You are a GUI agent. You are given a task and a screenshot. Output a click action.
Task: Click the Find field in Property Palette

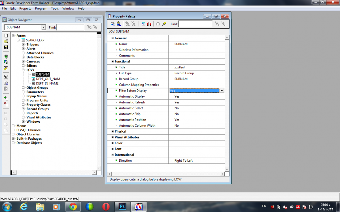tap(195, 24)
